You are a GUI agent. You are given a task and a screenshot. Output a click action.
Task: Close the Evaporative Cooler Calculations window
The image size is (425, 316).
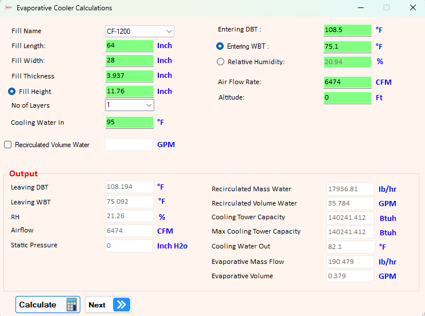(x=413, y=7)
